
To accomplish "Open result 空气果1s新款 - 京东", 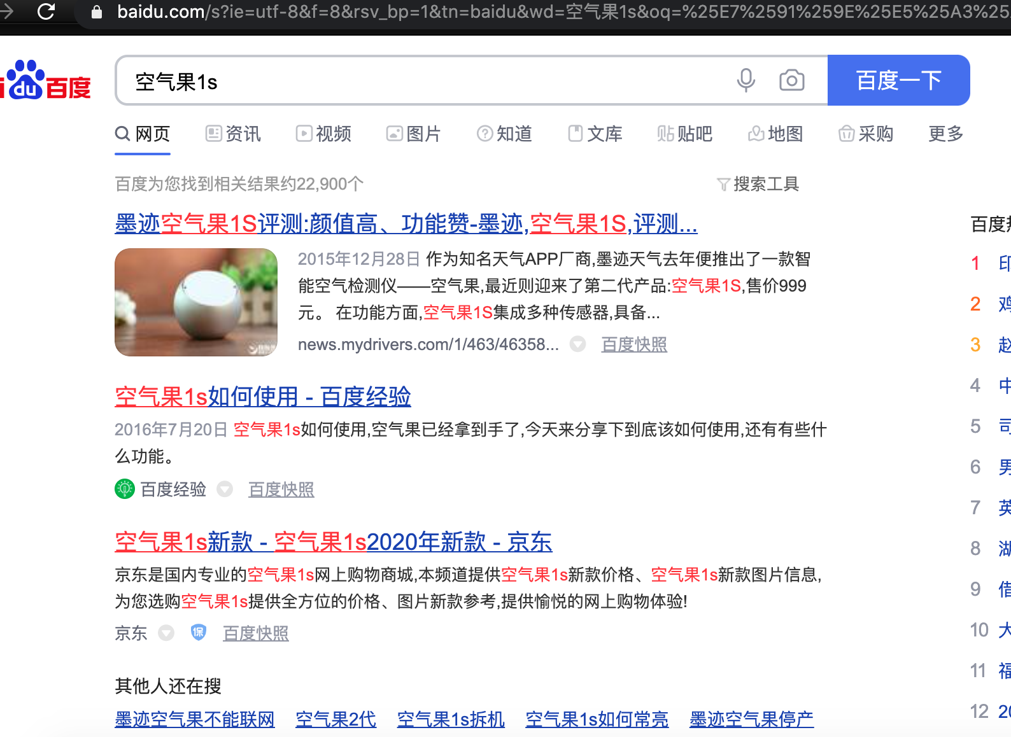I will pyautogui.click(x=334, y=542).
